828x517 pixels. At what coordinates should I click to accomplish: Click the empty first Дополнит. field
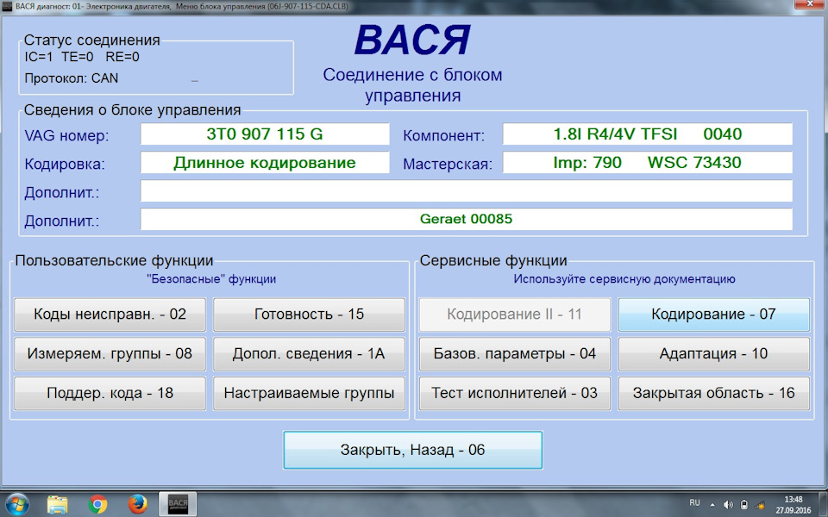point(467,191)
